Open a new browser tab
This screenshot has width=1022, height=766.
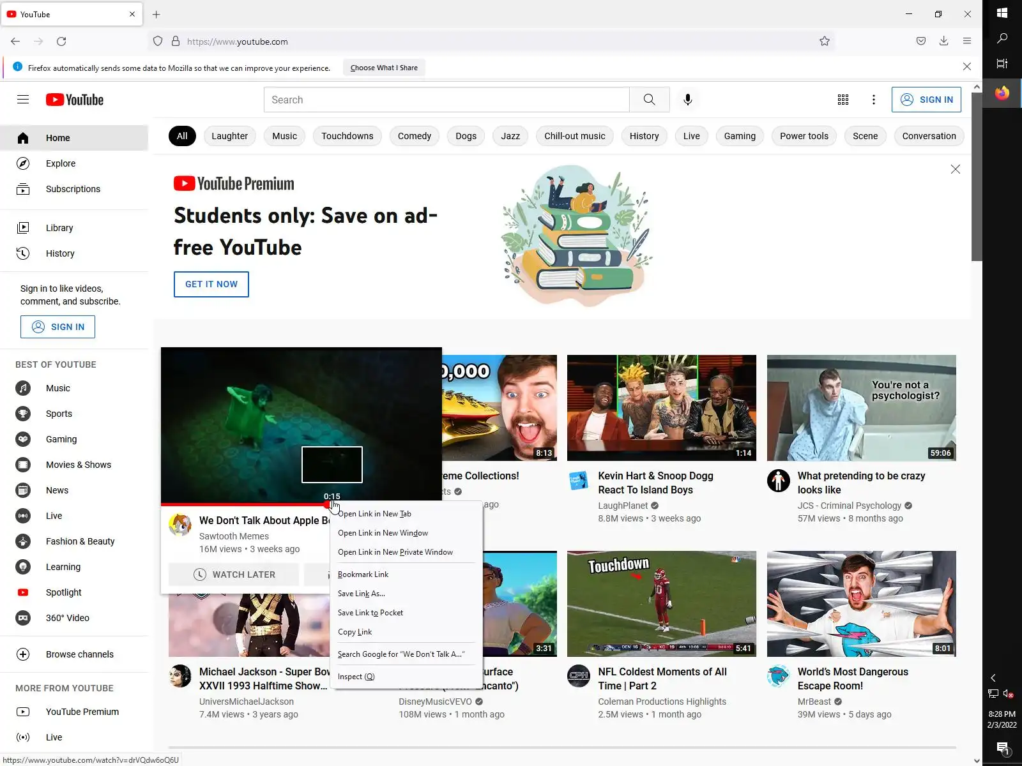pyautogui.click(x=156, y=14)
